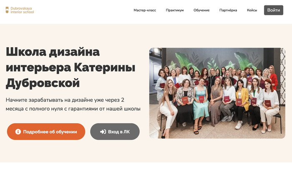Click the woman in the yellow jacket

[242, 101]
